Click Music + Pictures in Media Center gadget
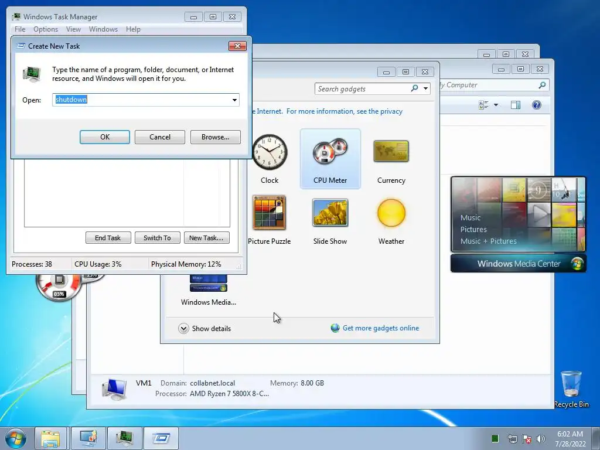This screenshot has width=600, height=450. (488, 241)
